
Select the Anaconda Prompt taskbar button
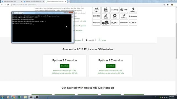[31, 97]
